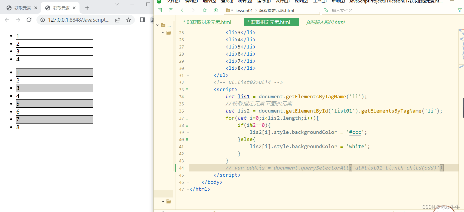Share the page using Chrome's share icon
464x212 pixels.
point(118,20)
